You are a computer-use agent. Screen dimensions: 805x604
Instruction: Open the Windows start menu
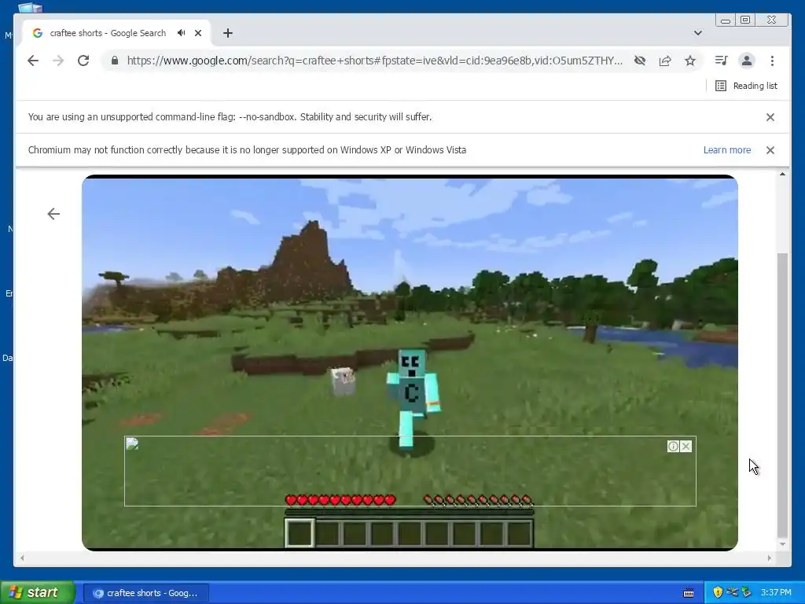(x=37, y=593)
